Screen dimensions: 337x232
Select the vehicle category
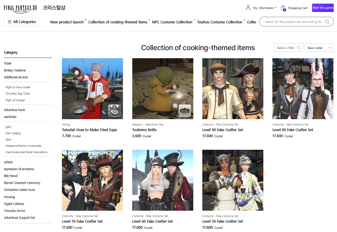click(x=8, y=162)
